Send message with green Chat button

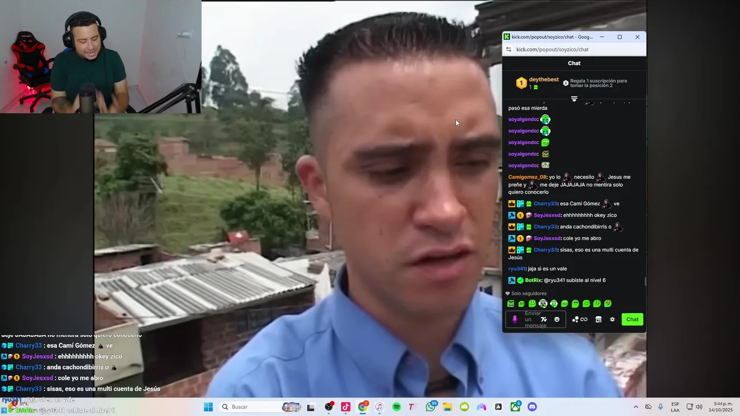632,320
